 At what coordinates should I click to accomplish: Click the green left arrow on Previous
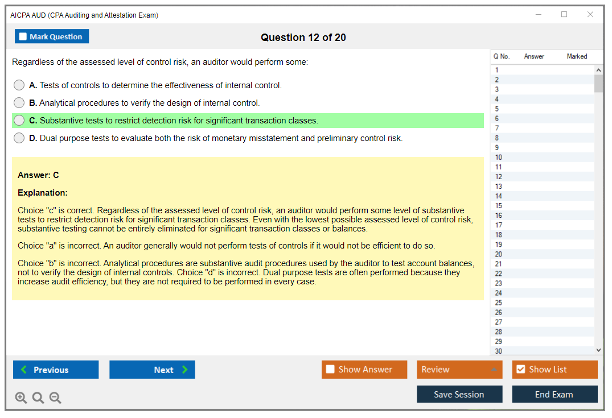pos(23,370)
